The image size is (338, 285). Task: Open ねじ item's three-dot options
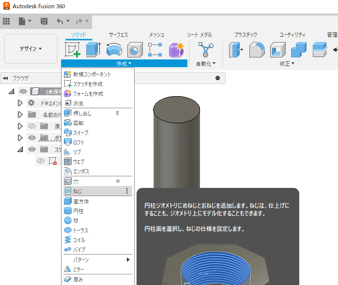(x=127, y=191)
